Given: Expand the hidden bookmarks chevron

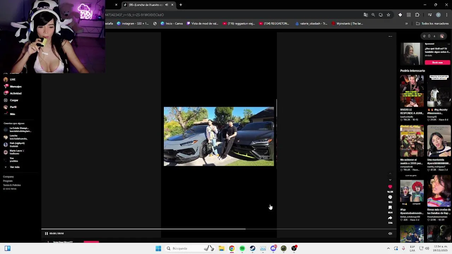Looking at the screenshot, I should pyautogui.click(x=406, y=24).
